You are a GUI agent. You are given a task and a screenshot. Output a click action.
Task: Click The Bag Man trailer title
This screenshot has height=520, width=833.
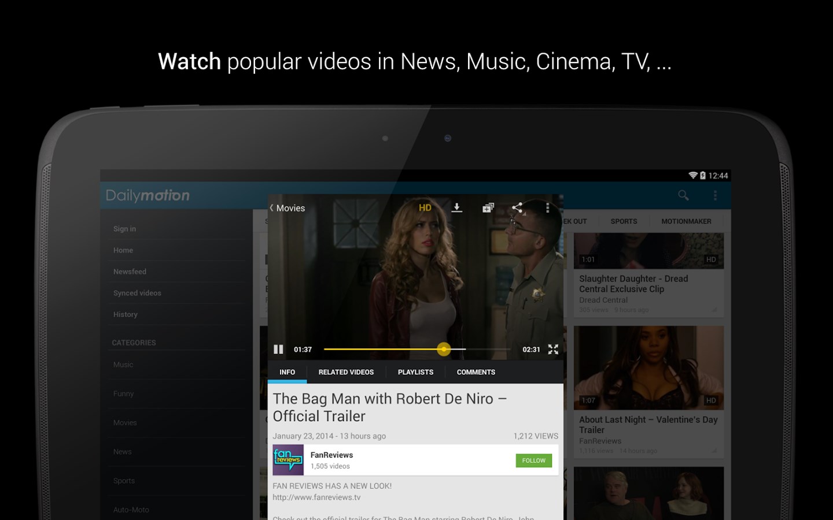[389, 407]
